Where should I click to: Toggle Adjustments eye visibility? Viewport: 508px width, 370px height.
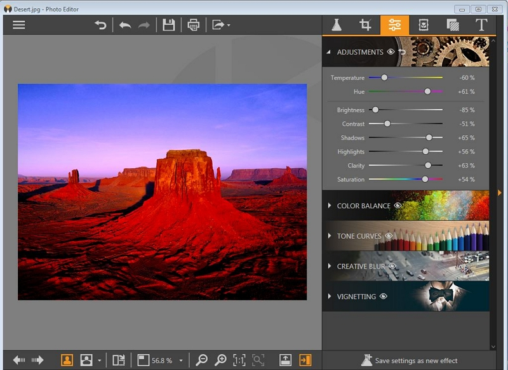click(x=391, y=52)
